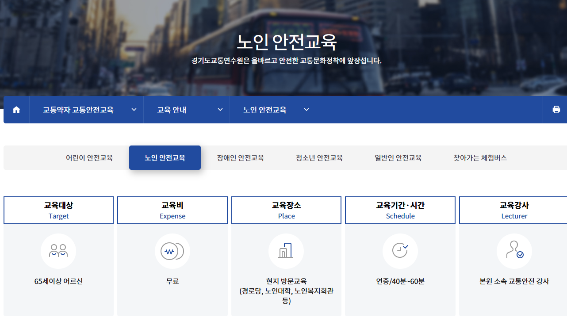The width and height of the screenshot is (567, 333).
Task: Click the Place building icon
Action: [286, 251]
